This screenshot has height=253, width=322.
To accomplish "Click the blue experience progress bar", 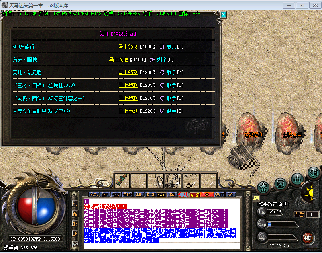I will click(283, 224).
